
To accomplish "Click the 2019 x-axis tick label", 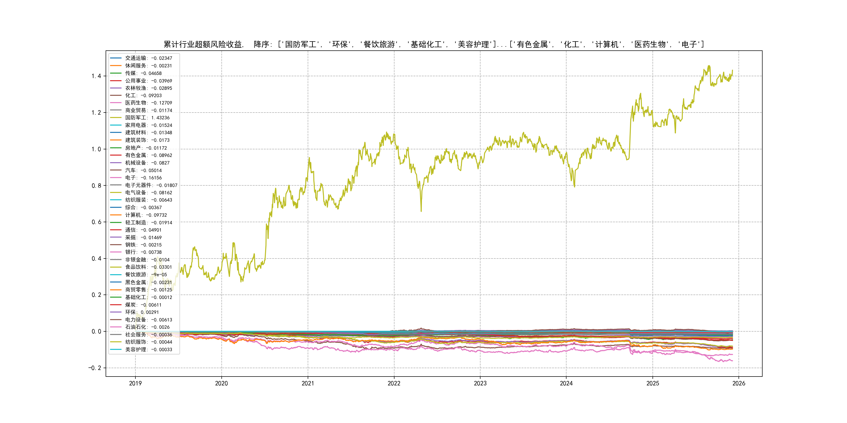I will pyautogui.click(x=135, y=383).
